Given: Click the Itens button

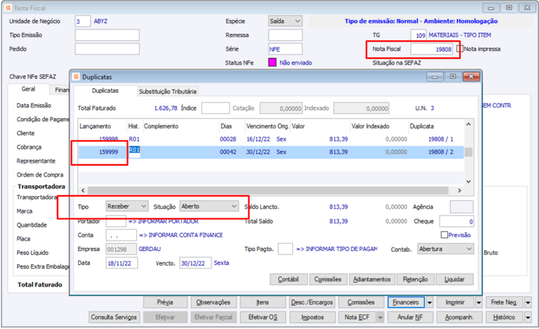Looking at the screenshot, I should point(263,303).
